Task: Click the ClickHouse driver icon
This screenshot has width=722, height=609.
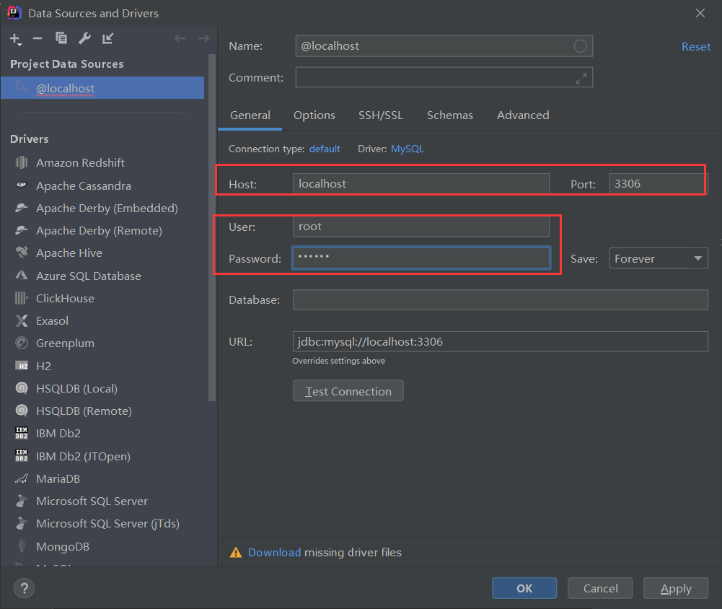Action: (21, 298)
